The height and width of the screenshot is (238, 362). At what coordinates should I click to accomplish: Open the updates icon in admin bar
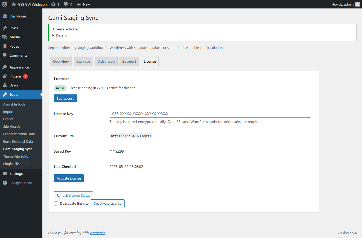click(53, 4)
